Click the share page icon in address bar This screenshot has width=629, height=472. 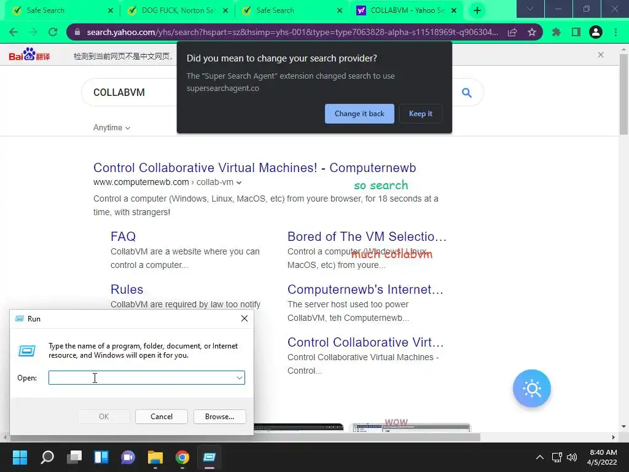[512, 32]
